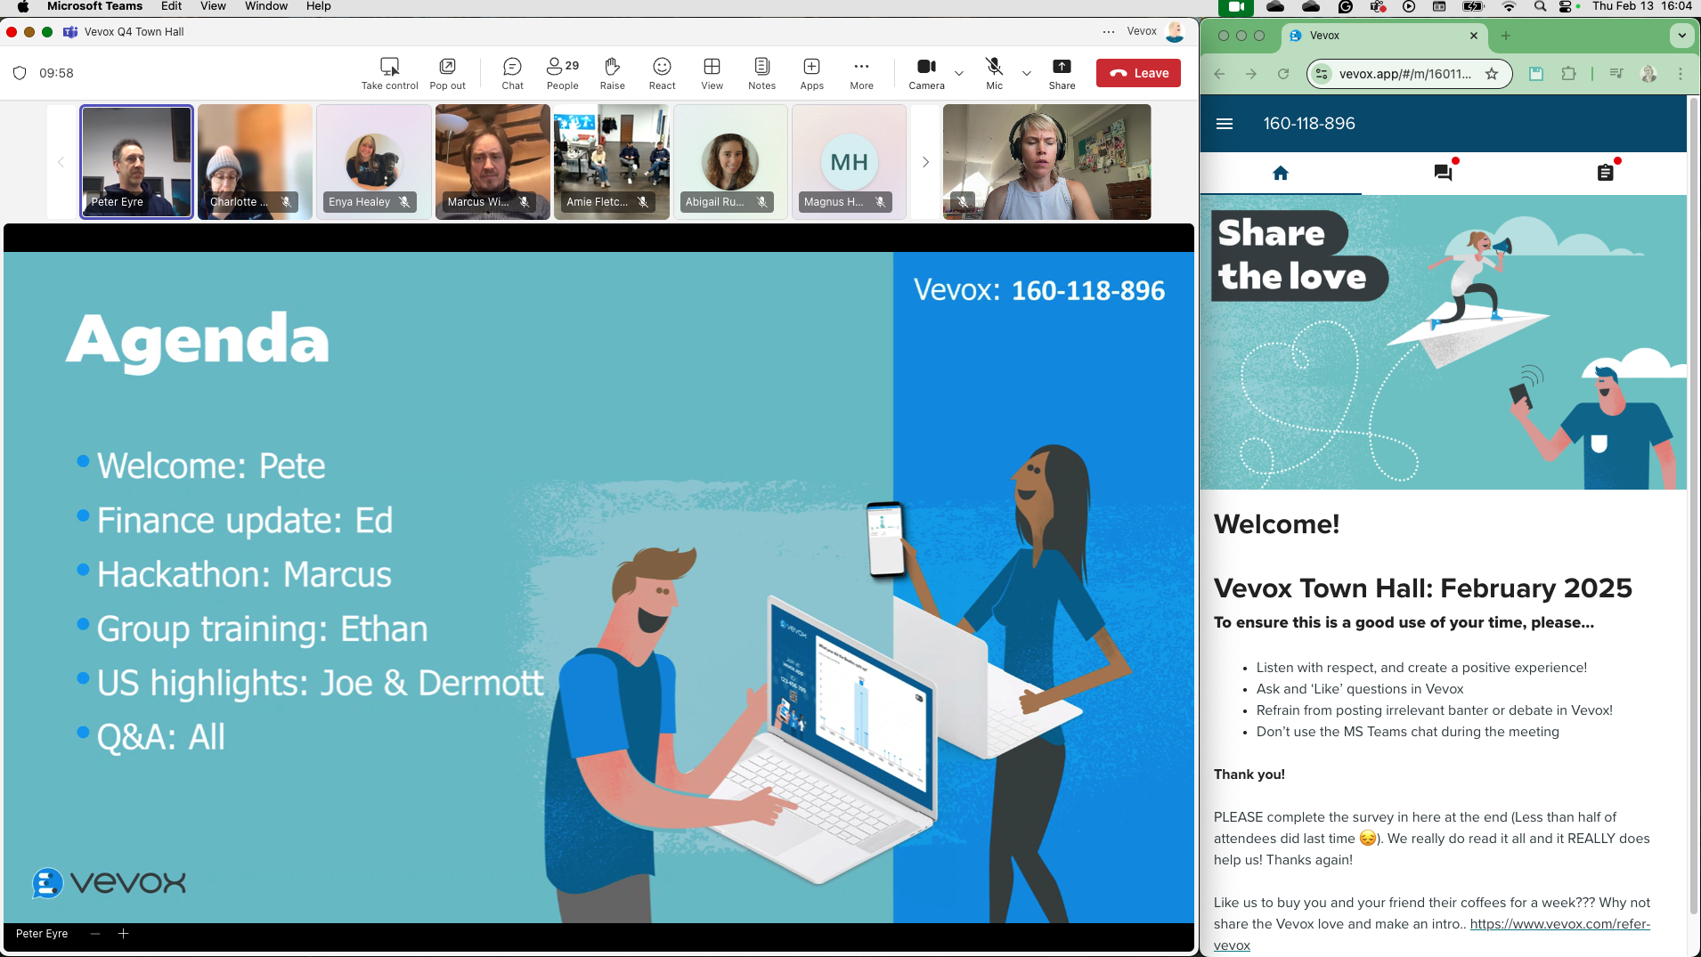The image size is (1701, 957).
Task: Raise your hand in the meeting
Action: tap(612, 73)
